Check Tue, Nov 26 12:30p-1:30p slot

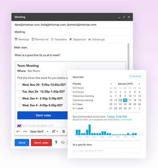19,92
